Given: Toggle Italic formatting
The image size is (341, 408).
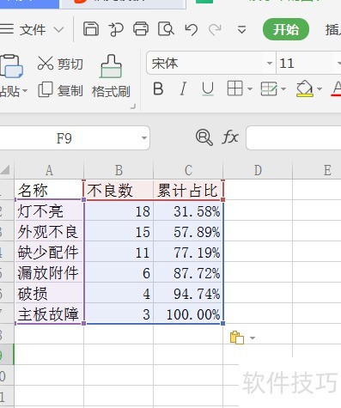Looking at the screenshot, I should 183,88.
